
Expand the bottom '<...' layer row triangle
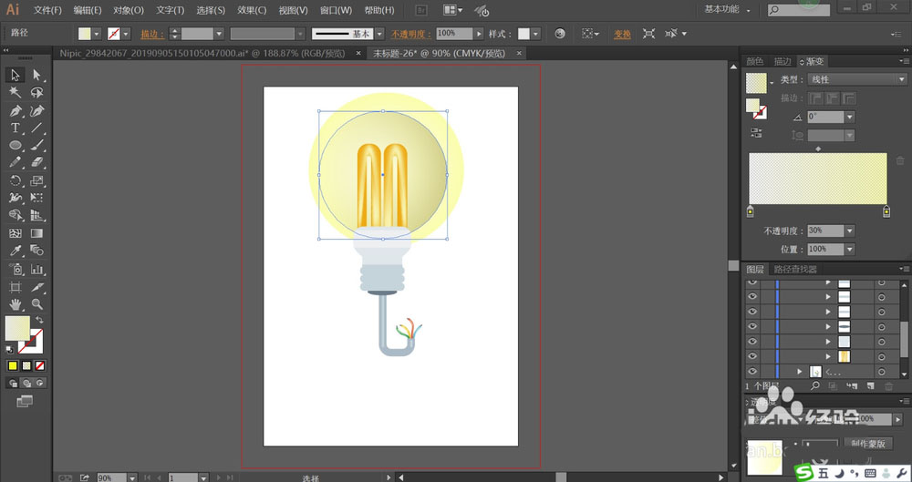(x=799, y=372)
